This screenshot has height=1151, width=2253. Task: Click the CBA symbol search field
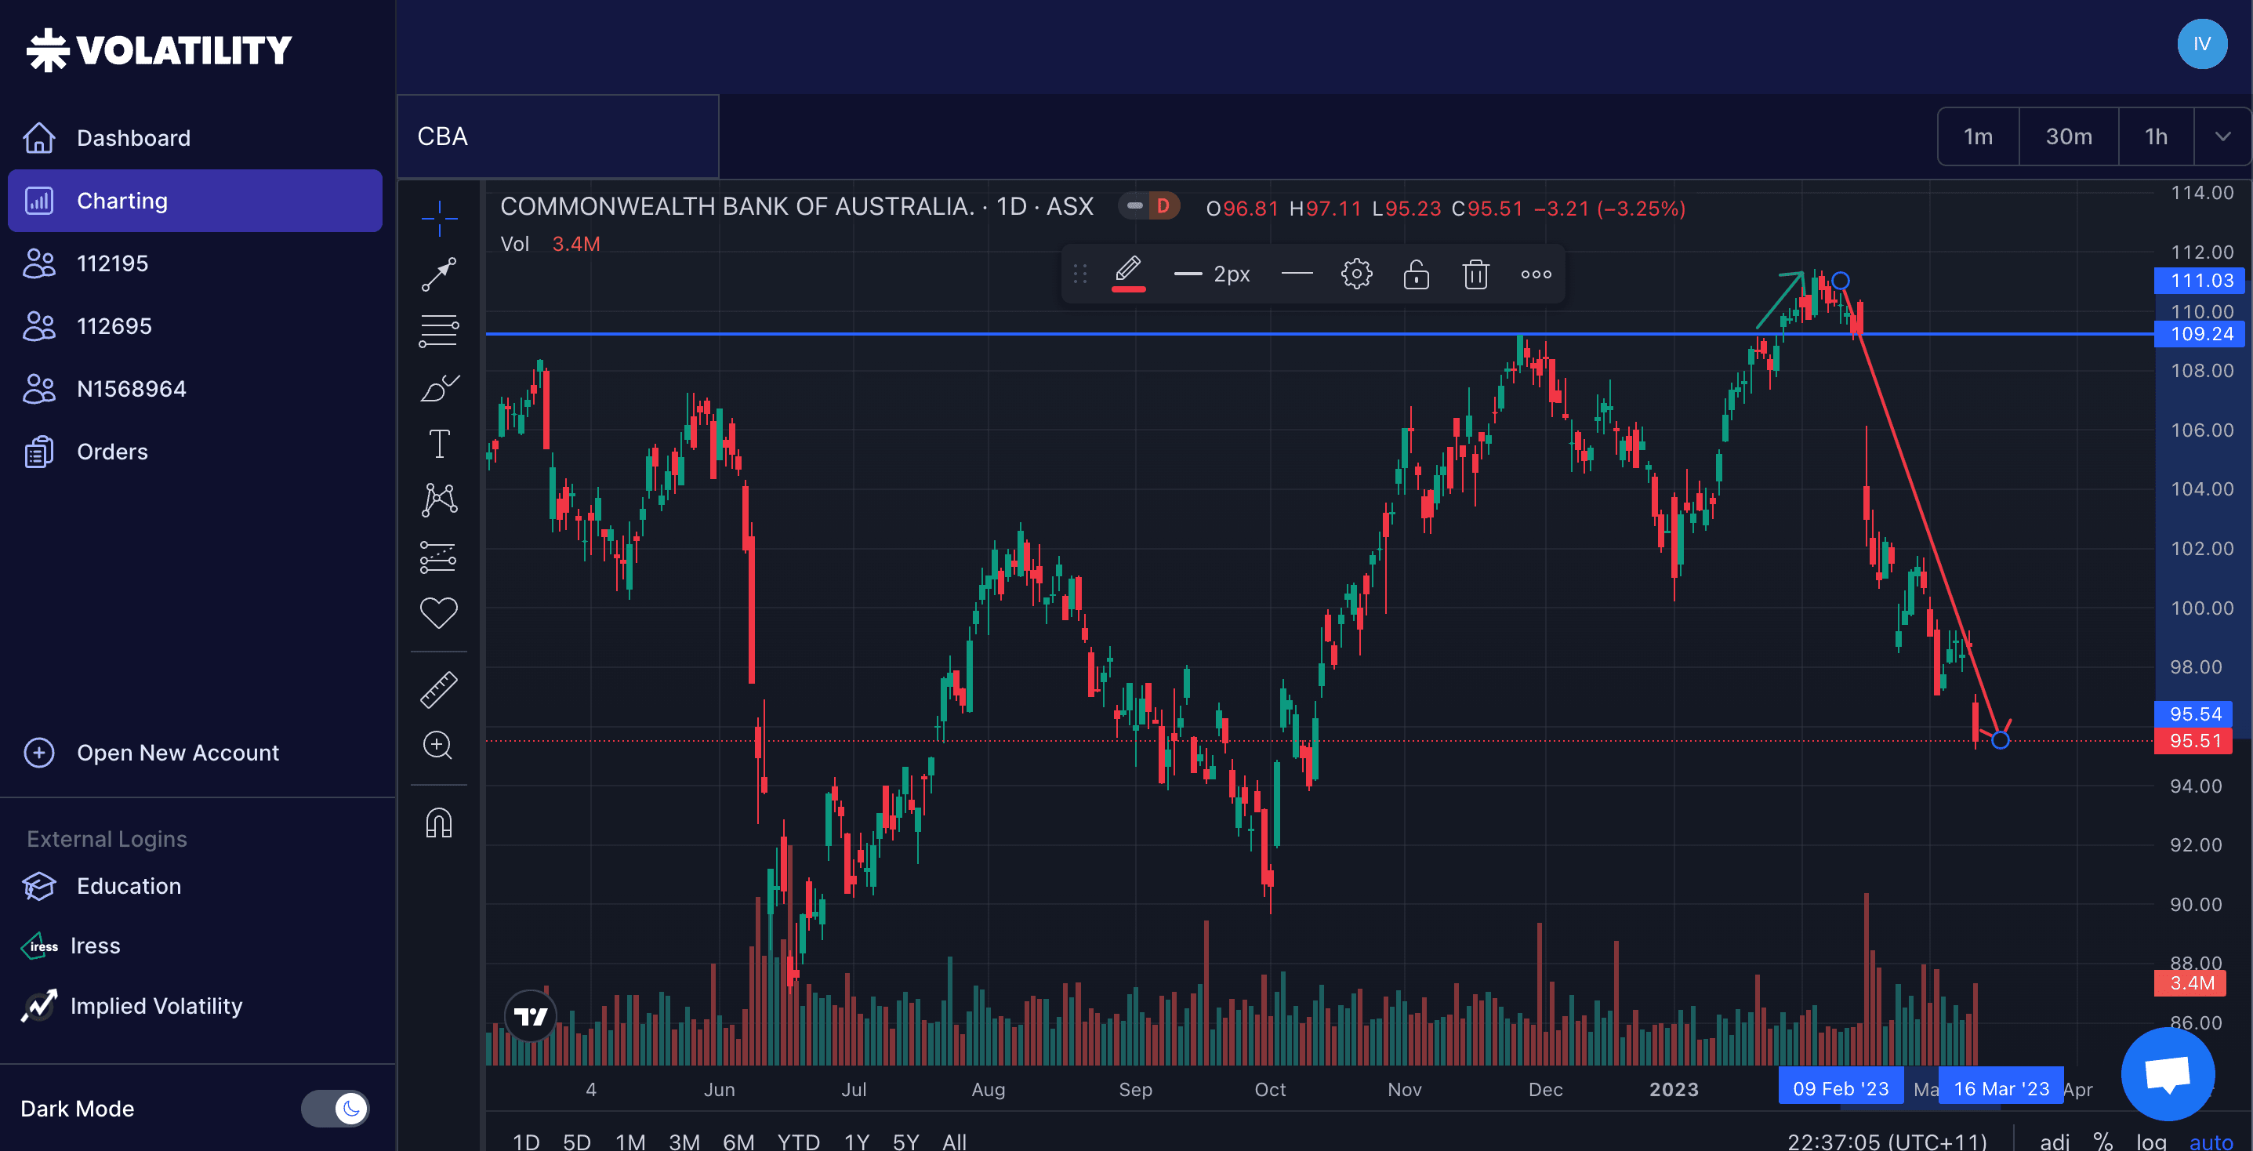pos(558,136)
